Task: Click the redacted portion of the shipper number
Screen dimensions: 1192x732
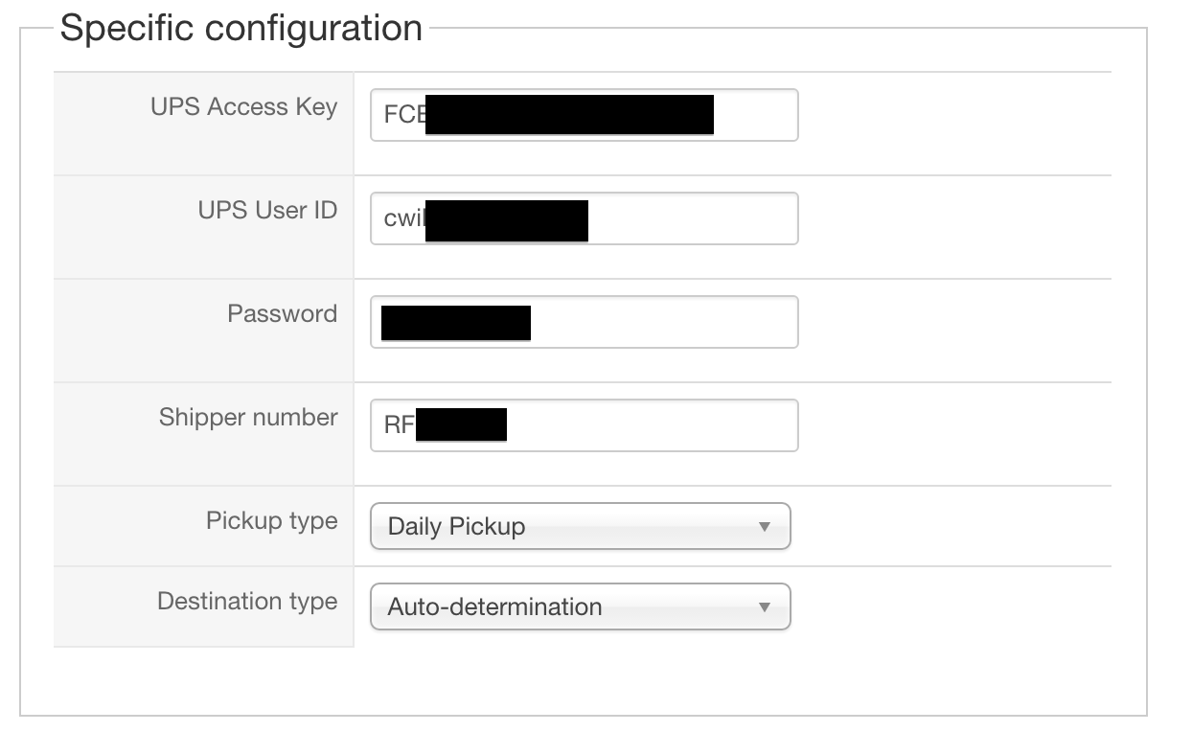Action: 461,424
